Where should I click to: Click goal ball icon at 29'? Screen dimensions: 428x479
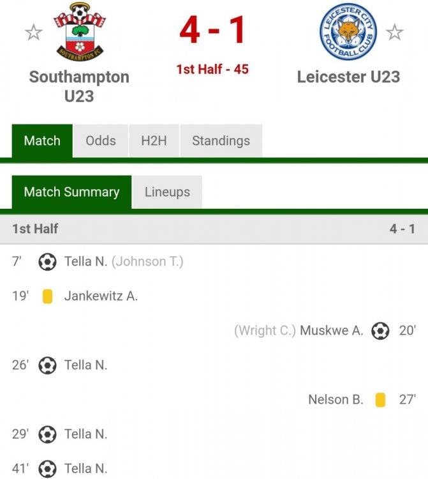(47, 434)
